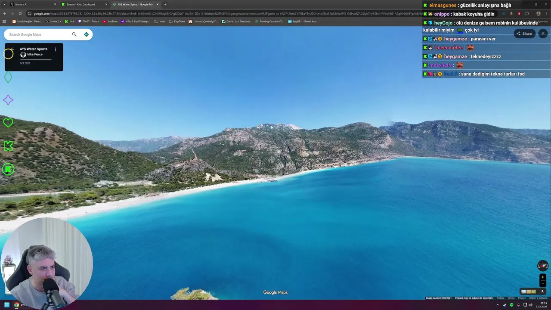Screen dimensions: 551x310
Task: Click the Türkiye footer link
Action: 501,298
